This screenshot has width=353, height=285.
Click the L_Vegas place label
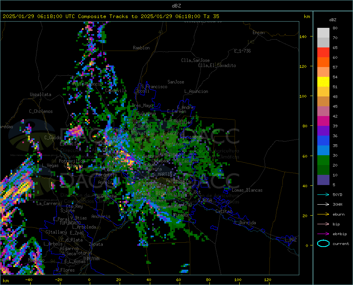point(50,165)
